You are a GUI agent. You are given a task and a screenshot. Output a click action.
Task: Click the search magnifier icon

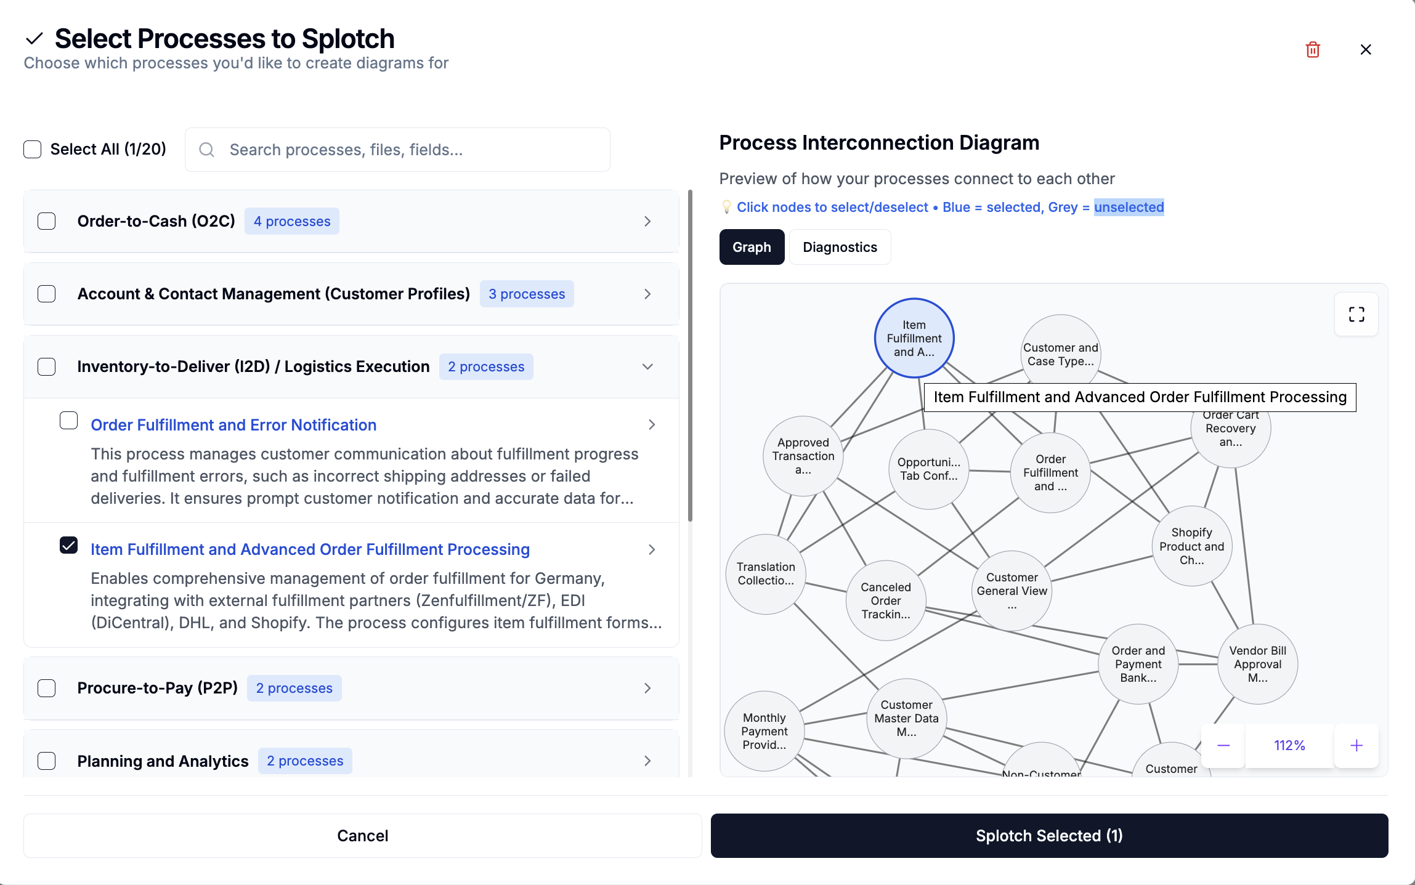pos(207,150)
